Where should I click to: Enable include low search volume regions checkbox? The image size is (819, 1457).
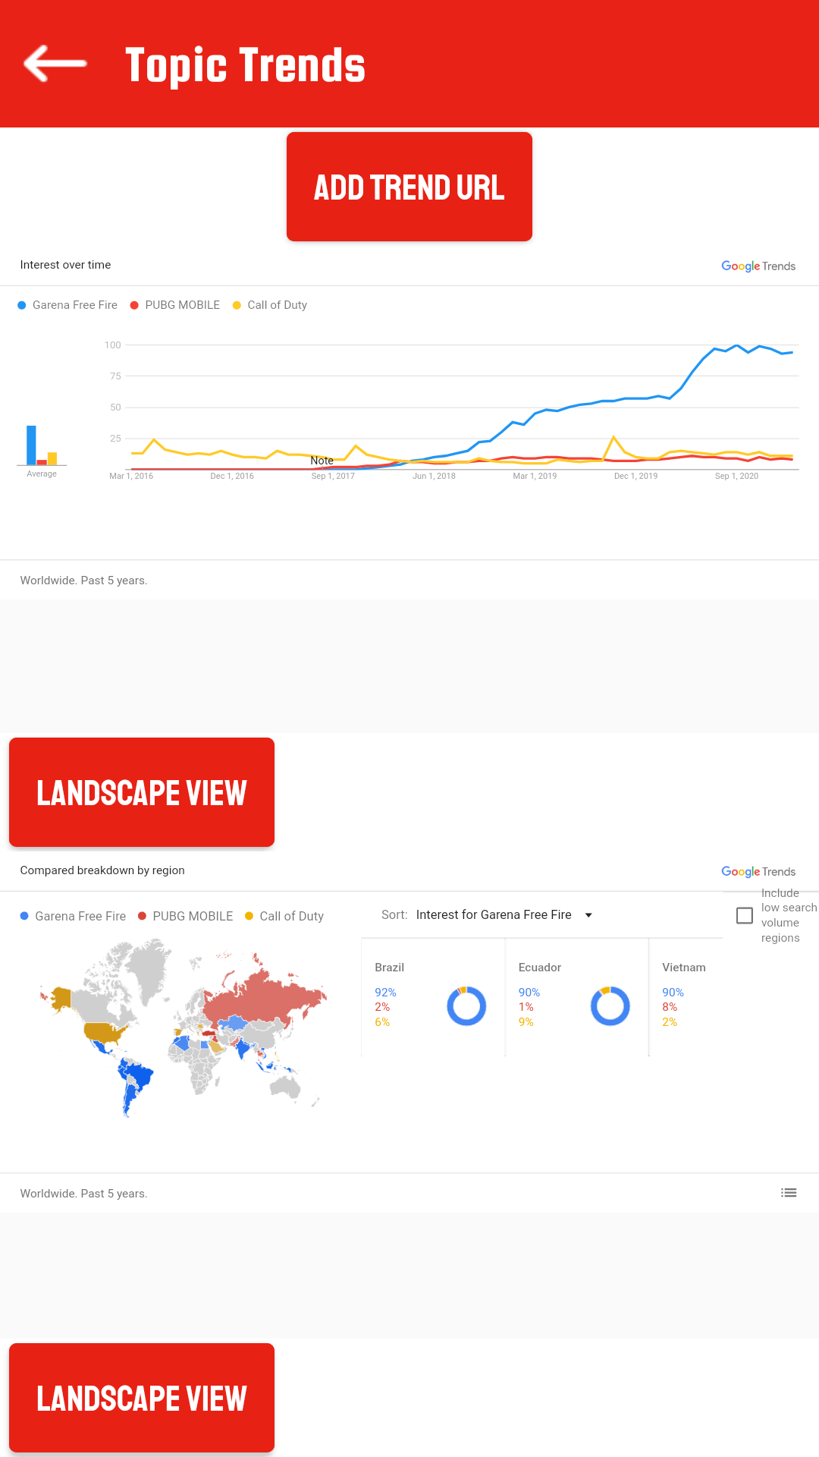[x=745, y=915]
